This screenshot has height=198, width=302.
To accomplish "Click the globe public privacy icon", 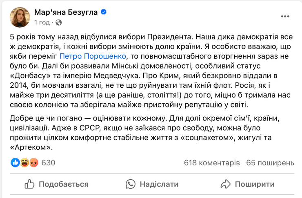I will (58, 22).
